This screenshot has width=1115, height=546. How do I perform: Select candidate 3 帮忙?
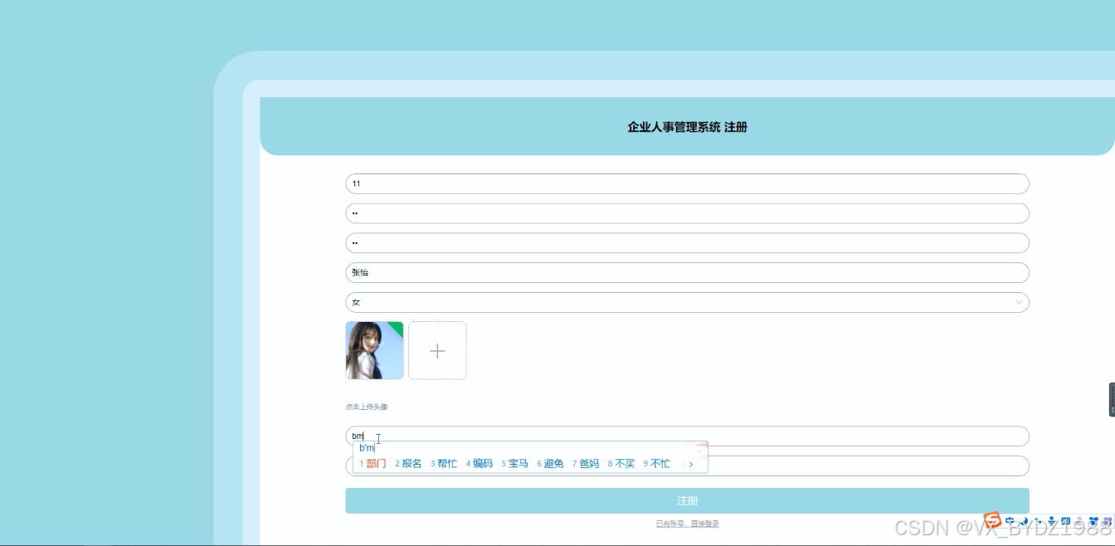click(x=444, y=464)
